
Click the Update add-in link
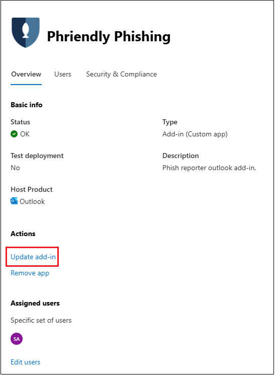tap(33, 257)
